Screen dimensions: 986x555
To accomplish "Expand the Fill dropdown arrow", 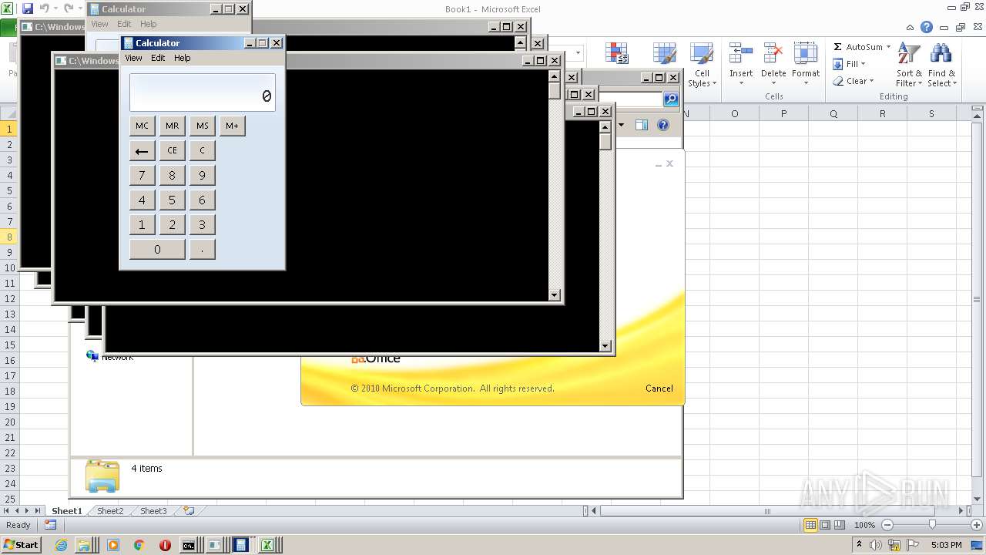I will click(863, 64).
